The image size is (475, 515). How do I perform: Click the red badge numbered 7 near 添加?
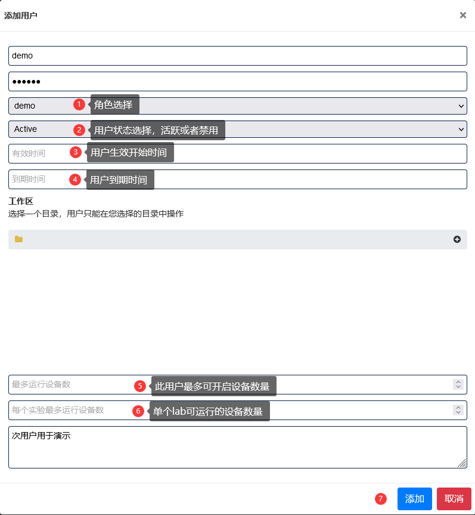[381, 499]
